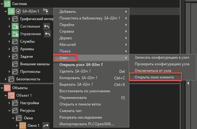This screenshot has width=197, height=129.
Task: Choose Записать конфигурацию в узел
Action: coord(162,57)
